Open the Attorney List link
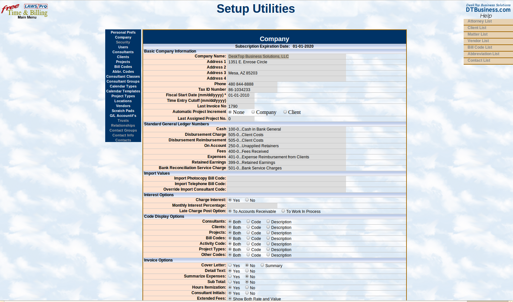This screenshot has width=513, height=302. click(480, 21)
